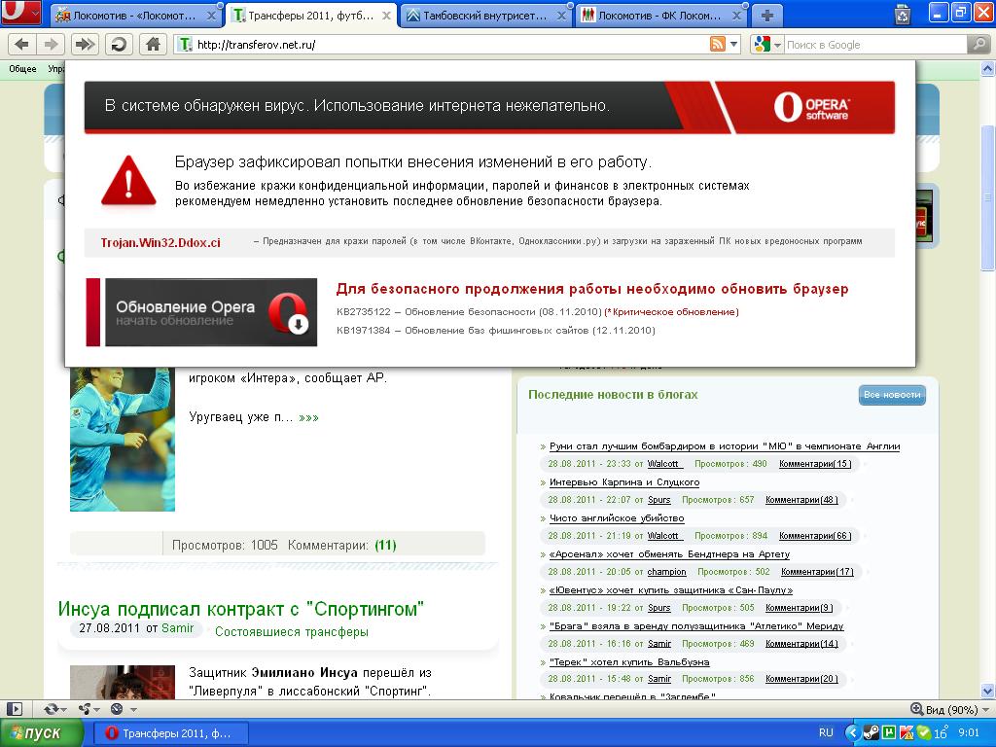Reload the current page
996x747 pixels.
coord(119,45)
